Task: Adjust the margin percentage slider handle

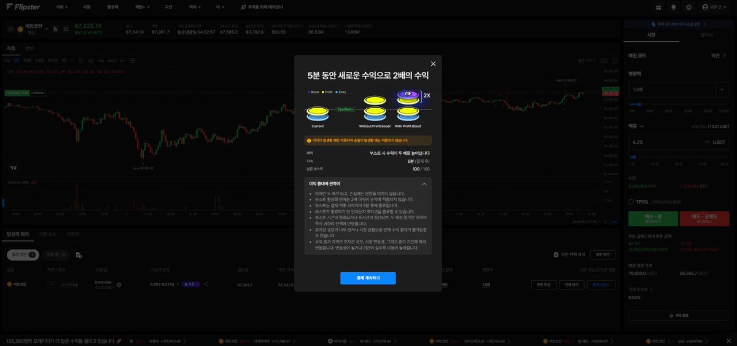Action: [x=634, y=157]
